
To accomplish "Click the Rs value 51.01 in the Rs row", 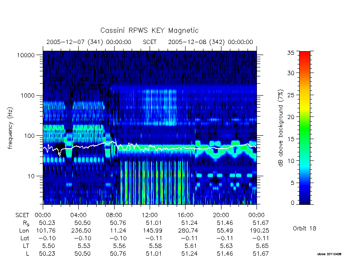I will pyautogui.click(x=154, y=223).
